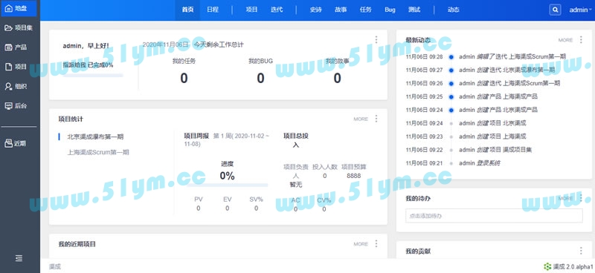Click the 项目周报 week range text
The height and width of the screenshot is (273, 595).
tap(227, 139)
